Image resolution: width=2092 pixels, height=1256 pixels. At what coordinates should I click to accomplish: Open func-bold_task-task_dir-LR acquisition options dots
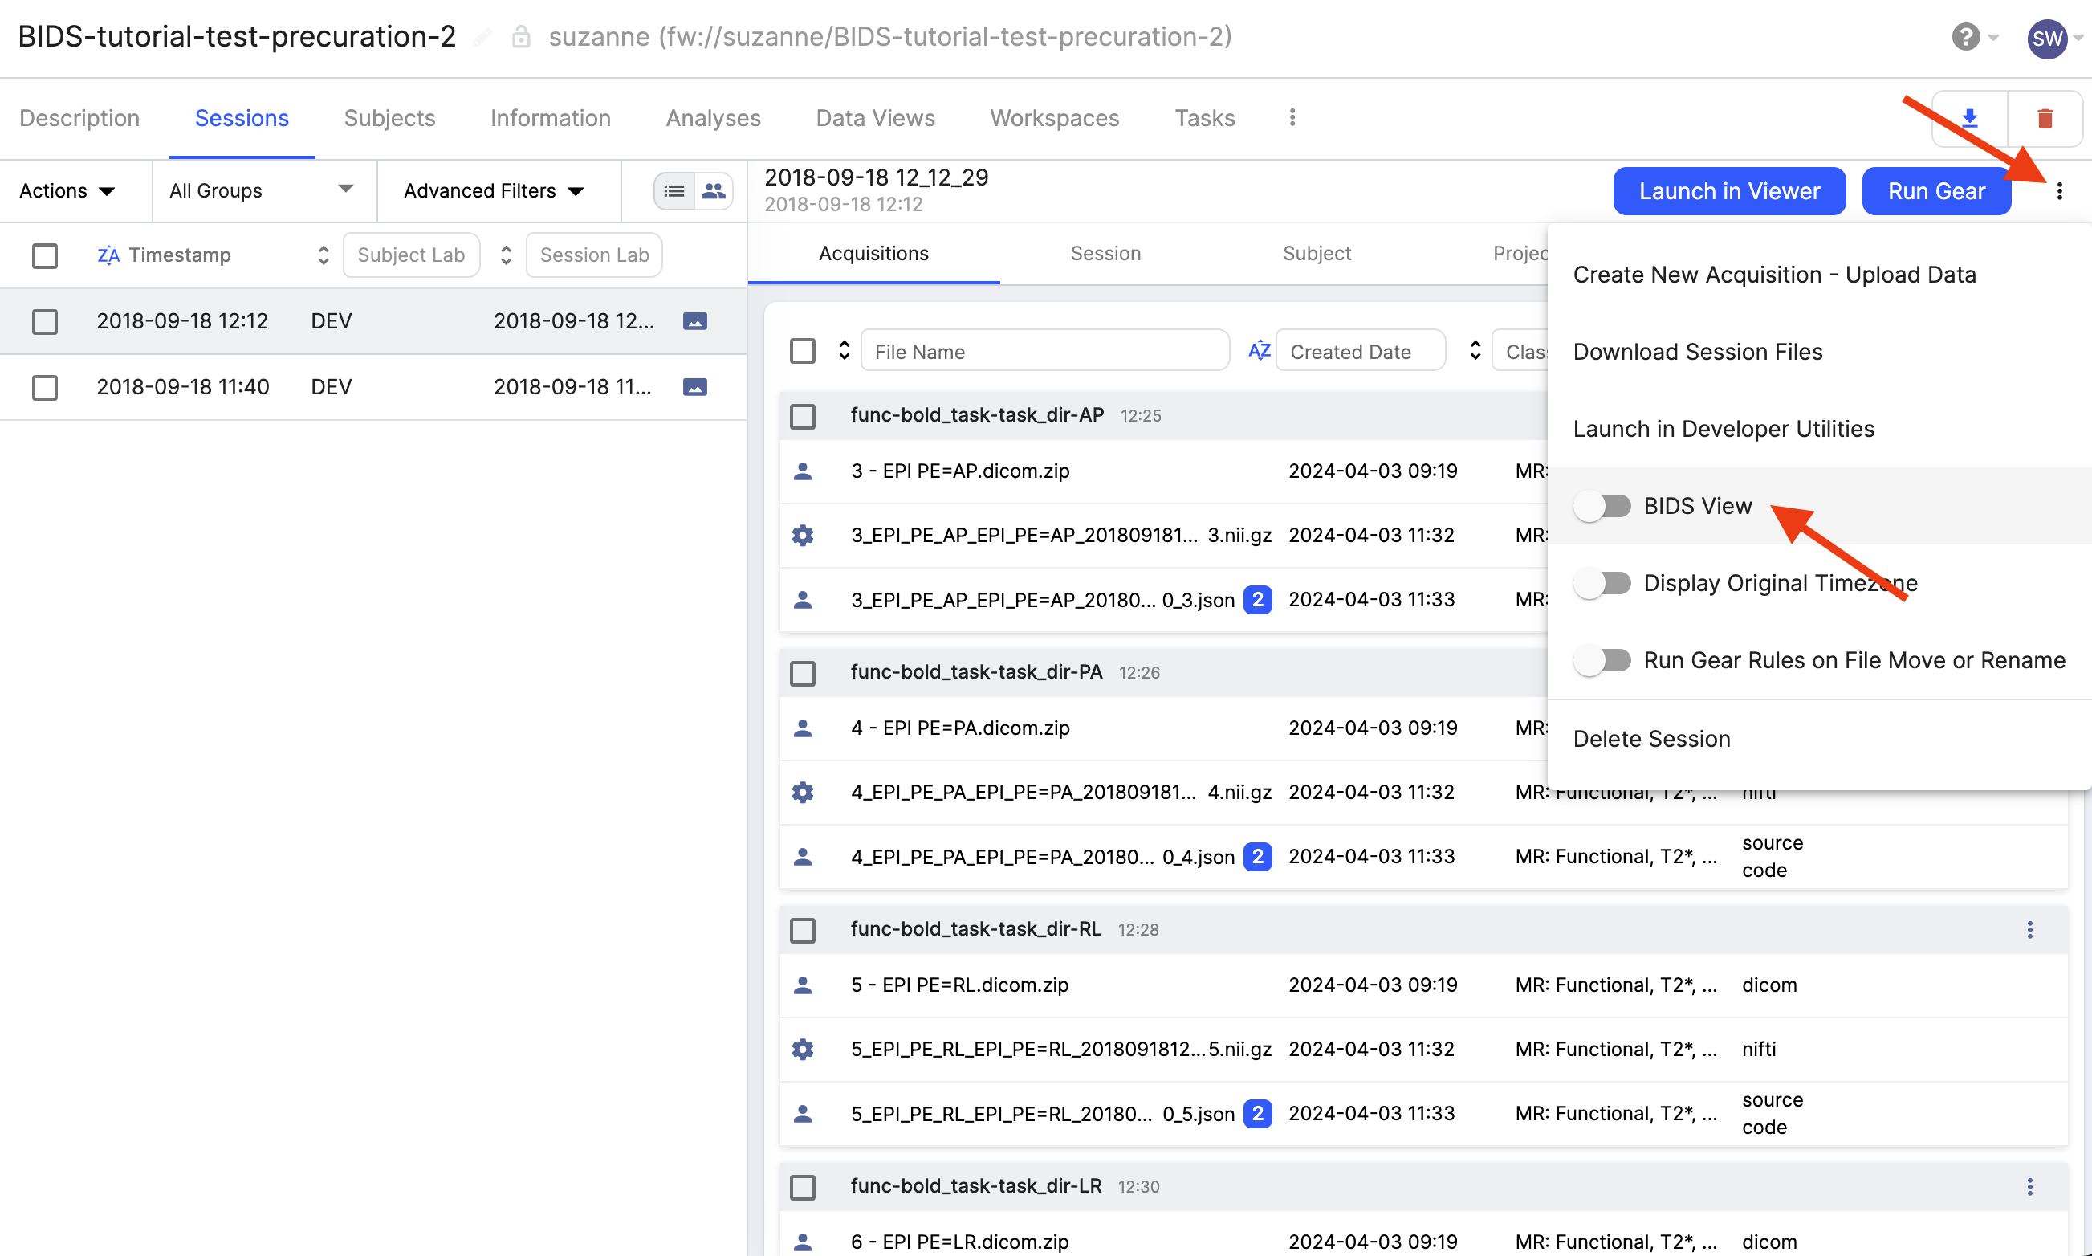pos(2029,1187)
